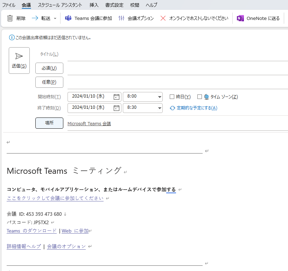Open meeting options slider icon

tap(121, 18)
